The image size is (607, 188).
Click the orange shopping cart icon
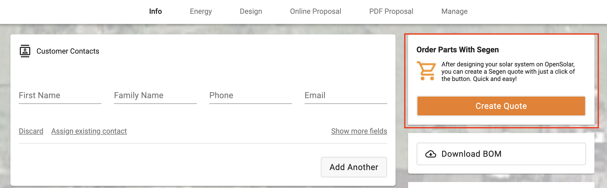pos(426,71)
